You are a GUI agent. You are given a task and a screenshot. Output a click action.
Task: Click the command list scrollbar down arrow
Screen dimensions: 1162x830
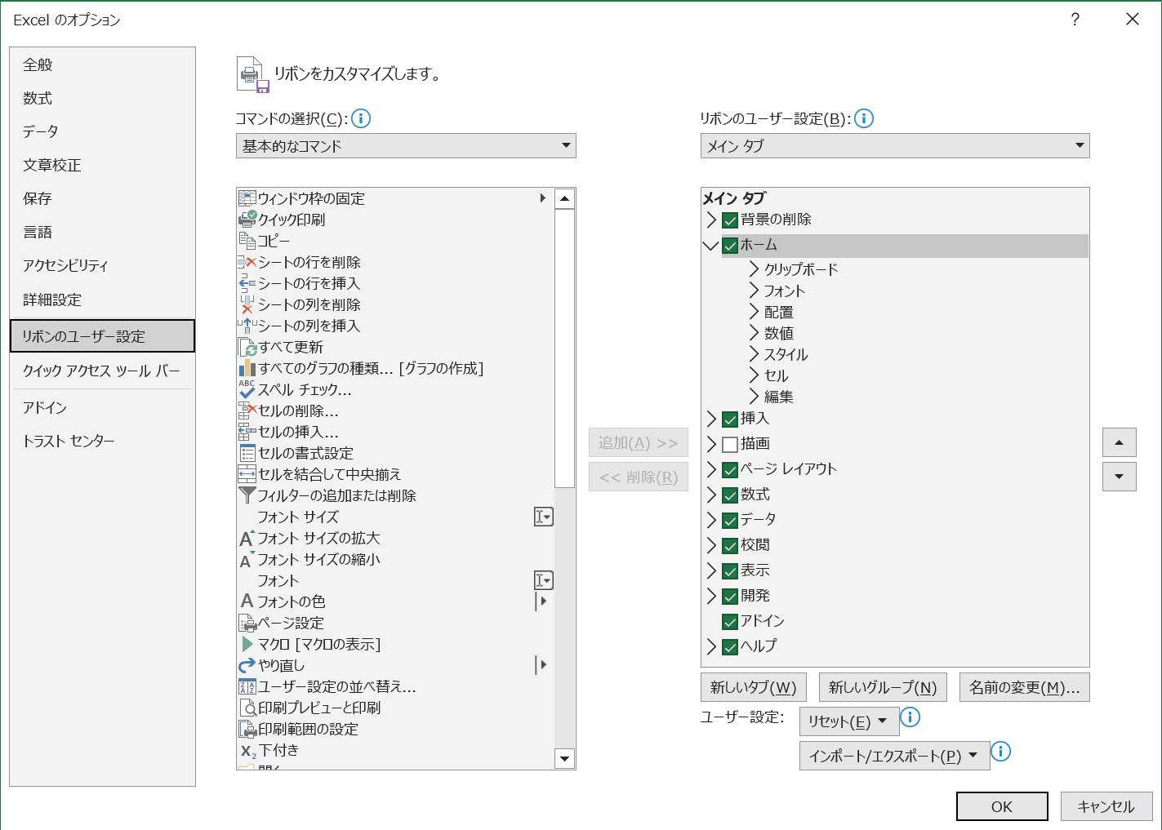564,759
